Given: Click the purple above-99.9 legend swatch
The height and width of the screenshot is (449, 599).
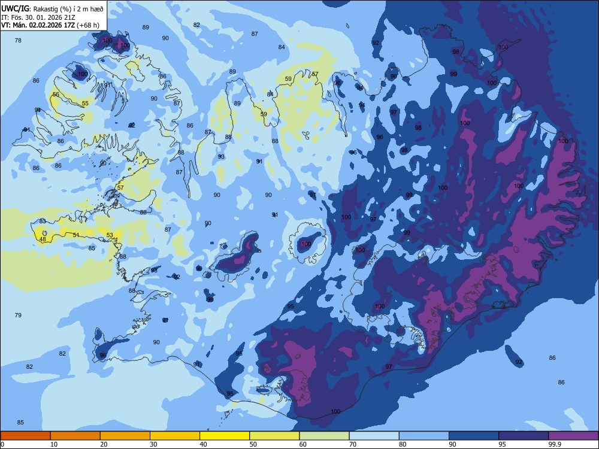Looking at the screenshot, I should (x=573, y=436).
